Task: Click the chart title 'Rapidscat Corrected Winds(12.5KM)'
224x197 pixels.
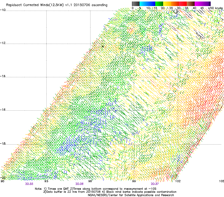Action: pyautogui.click(x=35, y=5)
